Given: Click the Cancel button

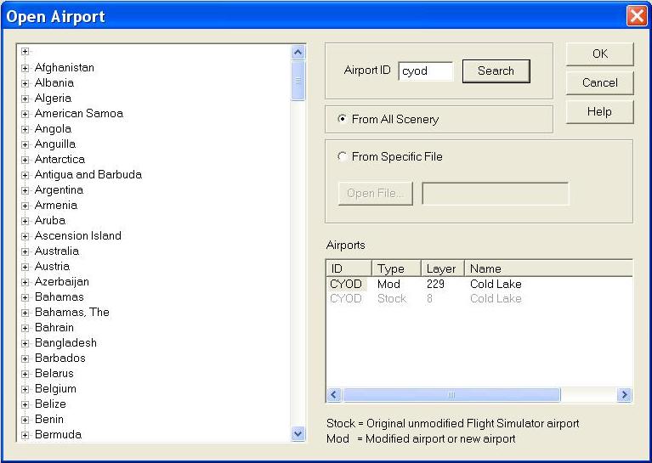Looking at the screenshot, I should coord(599,83).
